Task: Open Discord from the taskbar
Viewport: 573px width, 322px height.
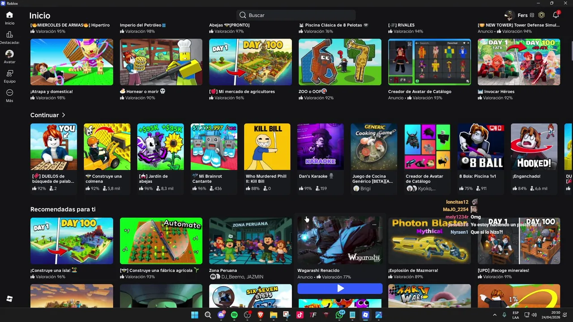Action: (221, 315)
